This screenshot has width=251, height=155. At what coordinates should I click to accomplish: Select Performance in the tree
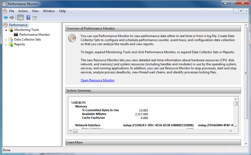tap(18, 25)
